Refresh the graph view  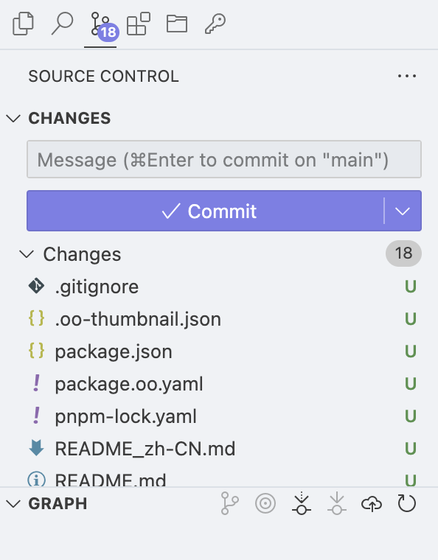(407, 503)
